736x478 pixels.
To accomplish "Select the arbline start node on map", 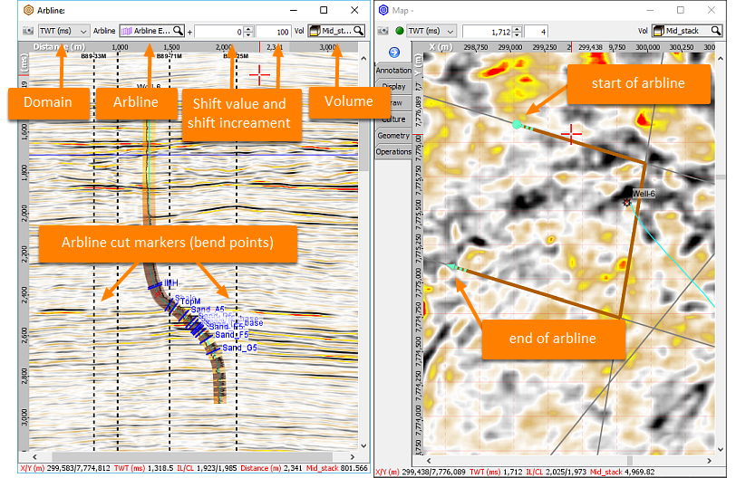I will (517, 124).
